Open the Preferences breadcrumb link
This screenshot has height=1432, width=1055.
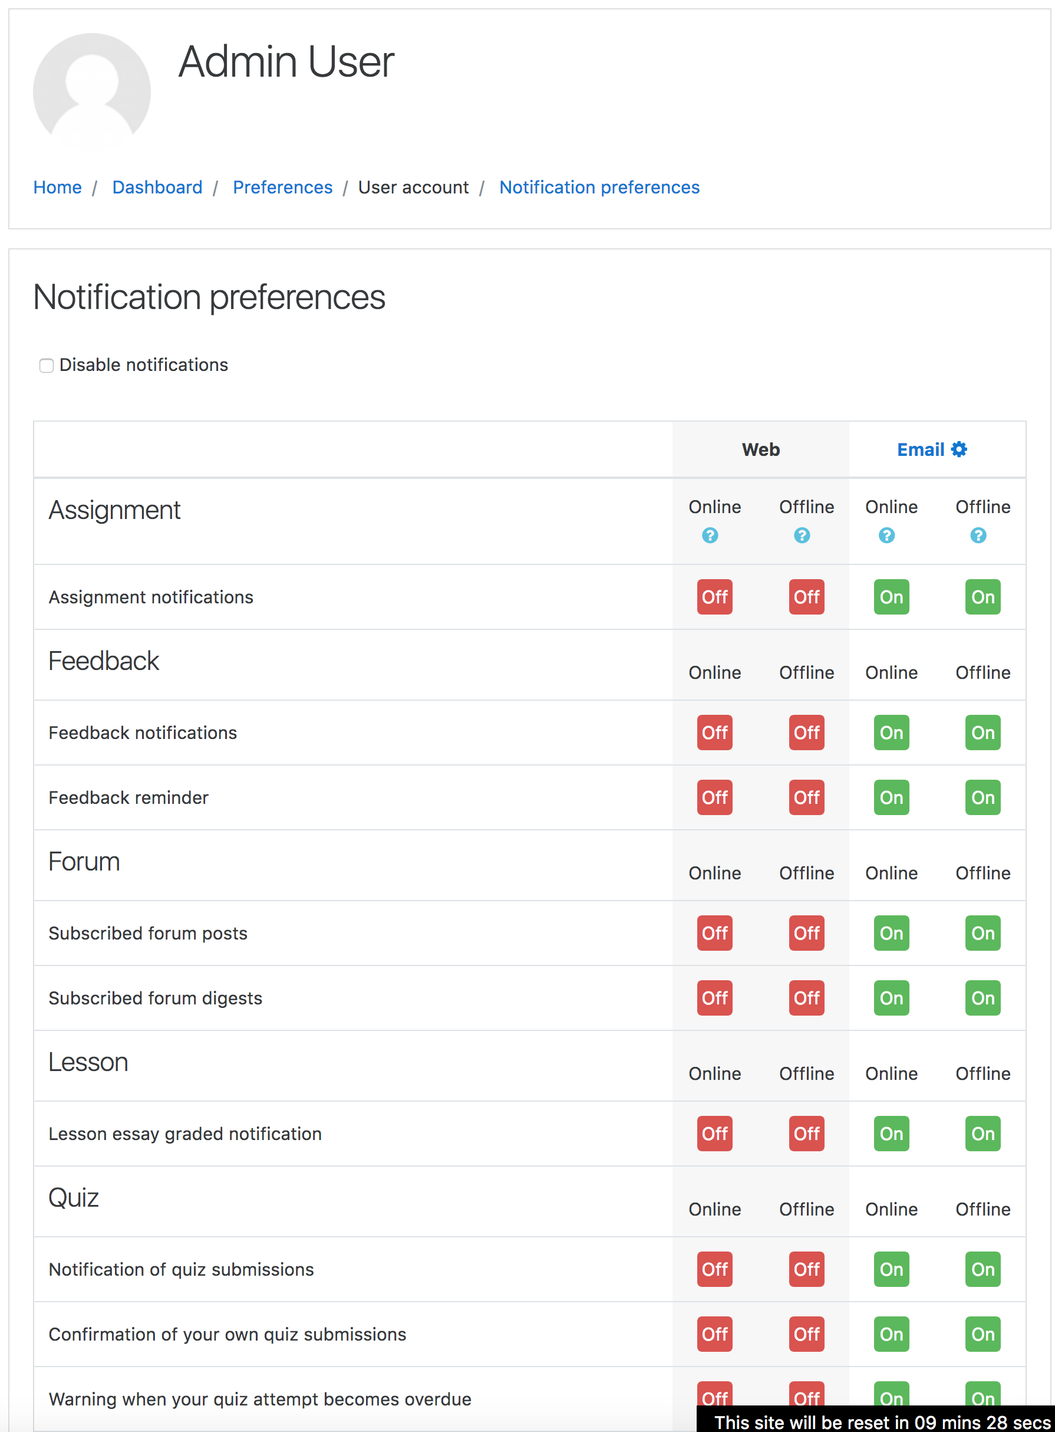(282, 187)
